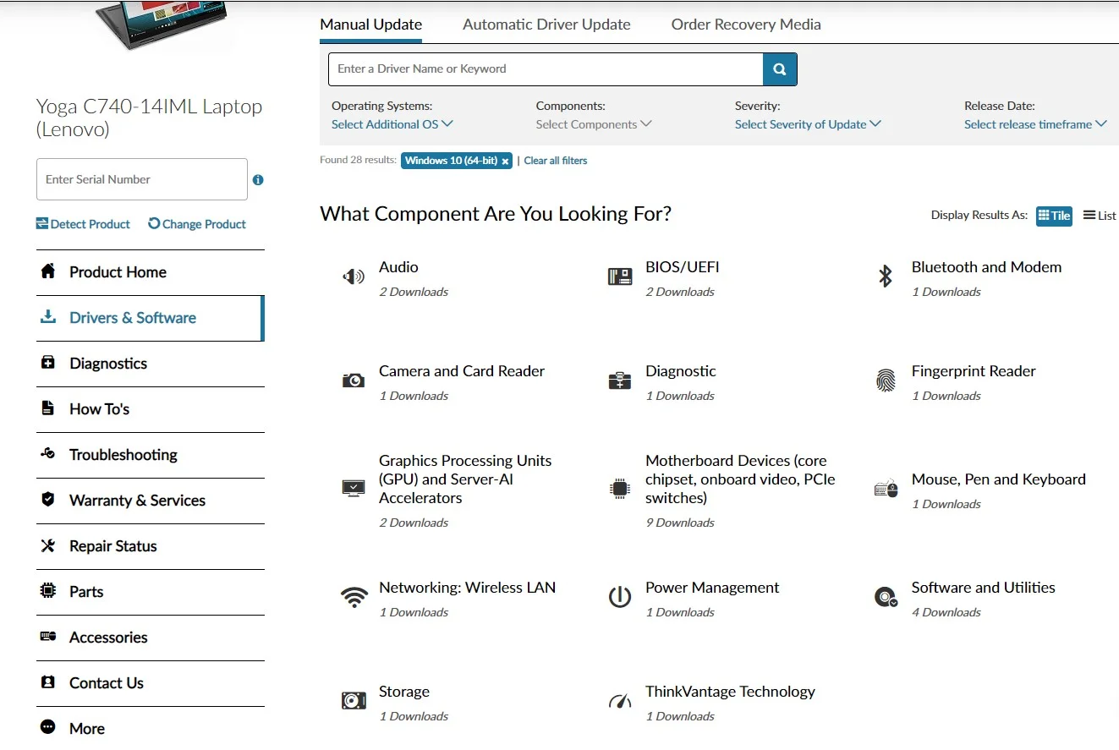Click the driver name search field

[546, 69]
